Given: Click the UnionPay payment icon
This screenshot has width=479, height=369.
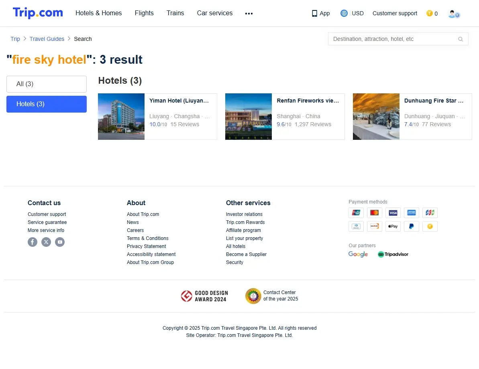Looking at the screenshot, I should point(356,213).
